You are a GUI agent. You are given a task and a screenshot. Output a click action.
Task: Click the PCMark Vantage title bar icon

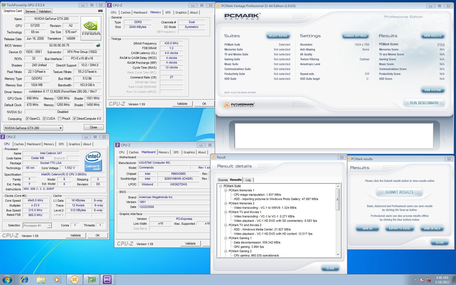[x=218, y=6]
